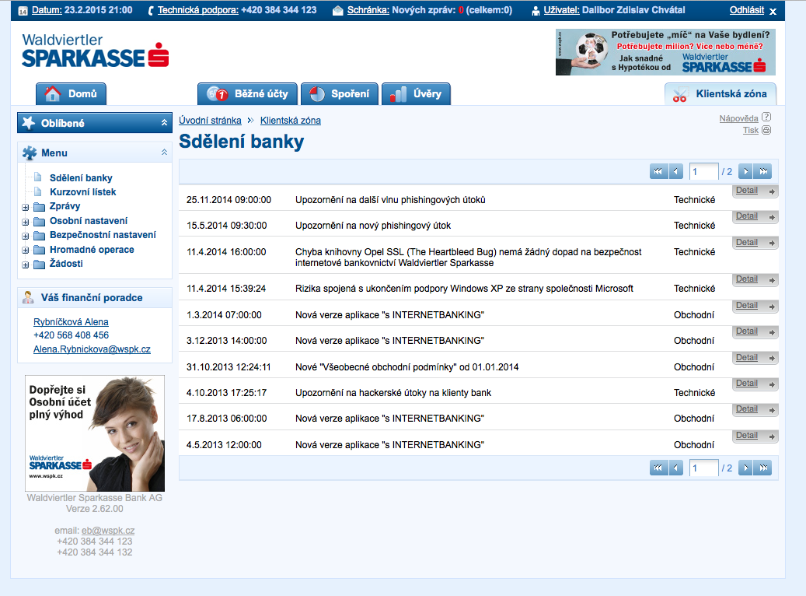Viewport: 806px width, 596px height.
Task: Click the calendar icon next to Datum
Action: coord(23,11)
